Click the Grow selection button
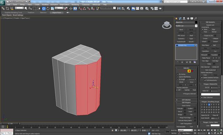This screenshot has width=223, height=135. (x=192, y=82)
